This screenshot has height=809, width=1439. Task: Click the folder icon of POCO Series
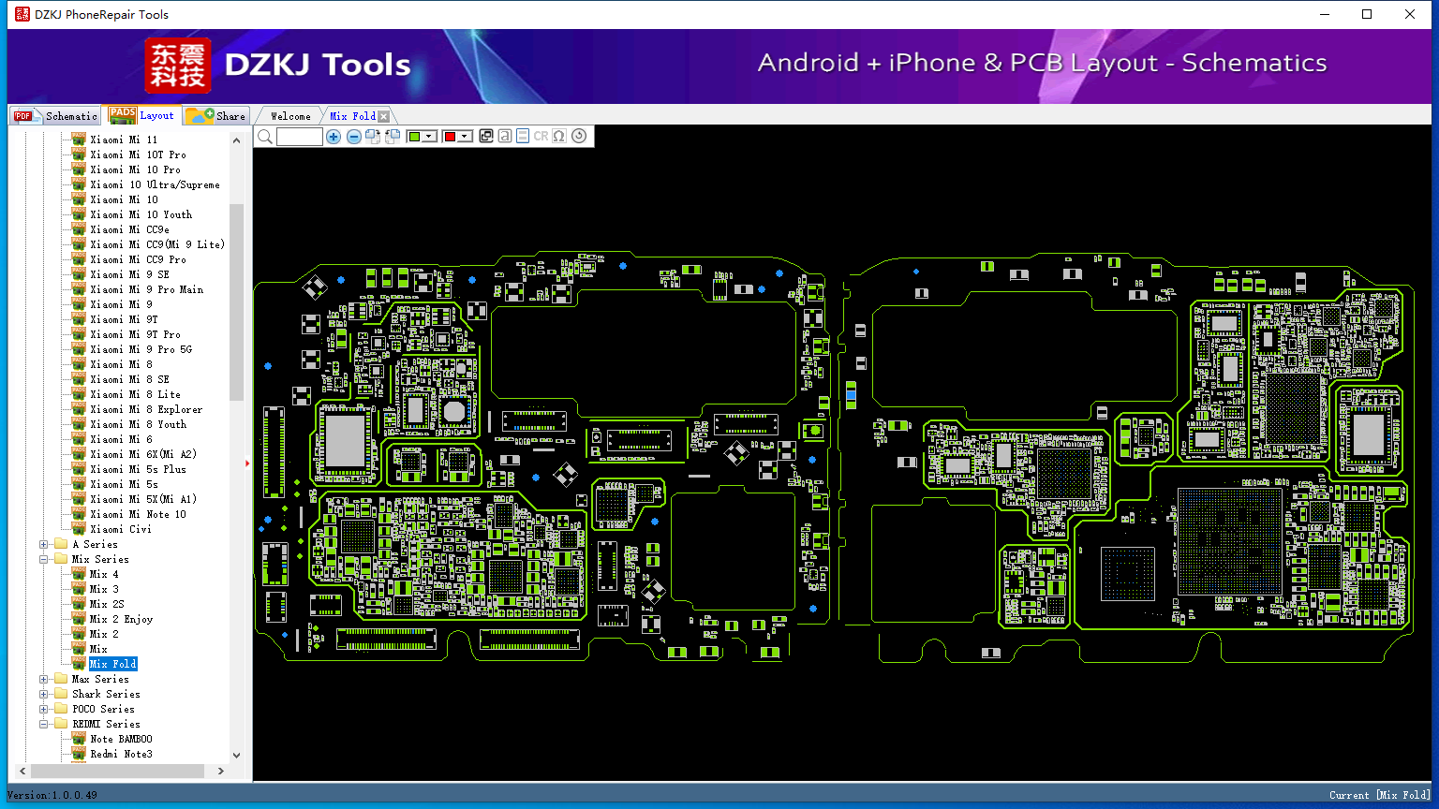tap(61, 709)
